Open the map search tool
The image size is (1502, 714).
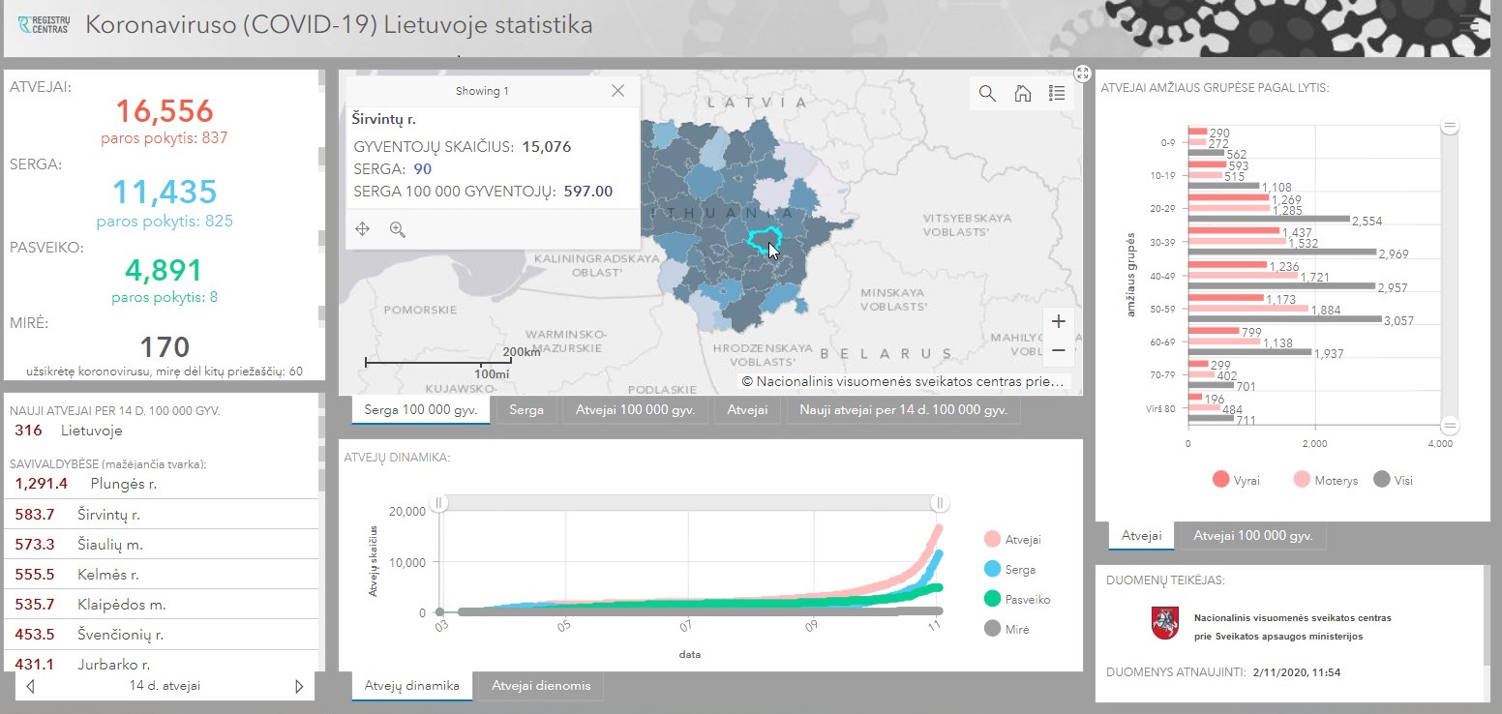987,94
